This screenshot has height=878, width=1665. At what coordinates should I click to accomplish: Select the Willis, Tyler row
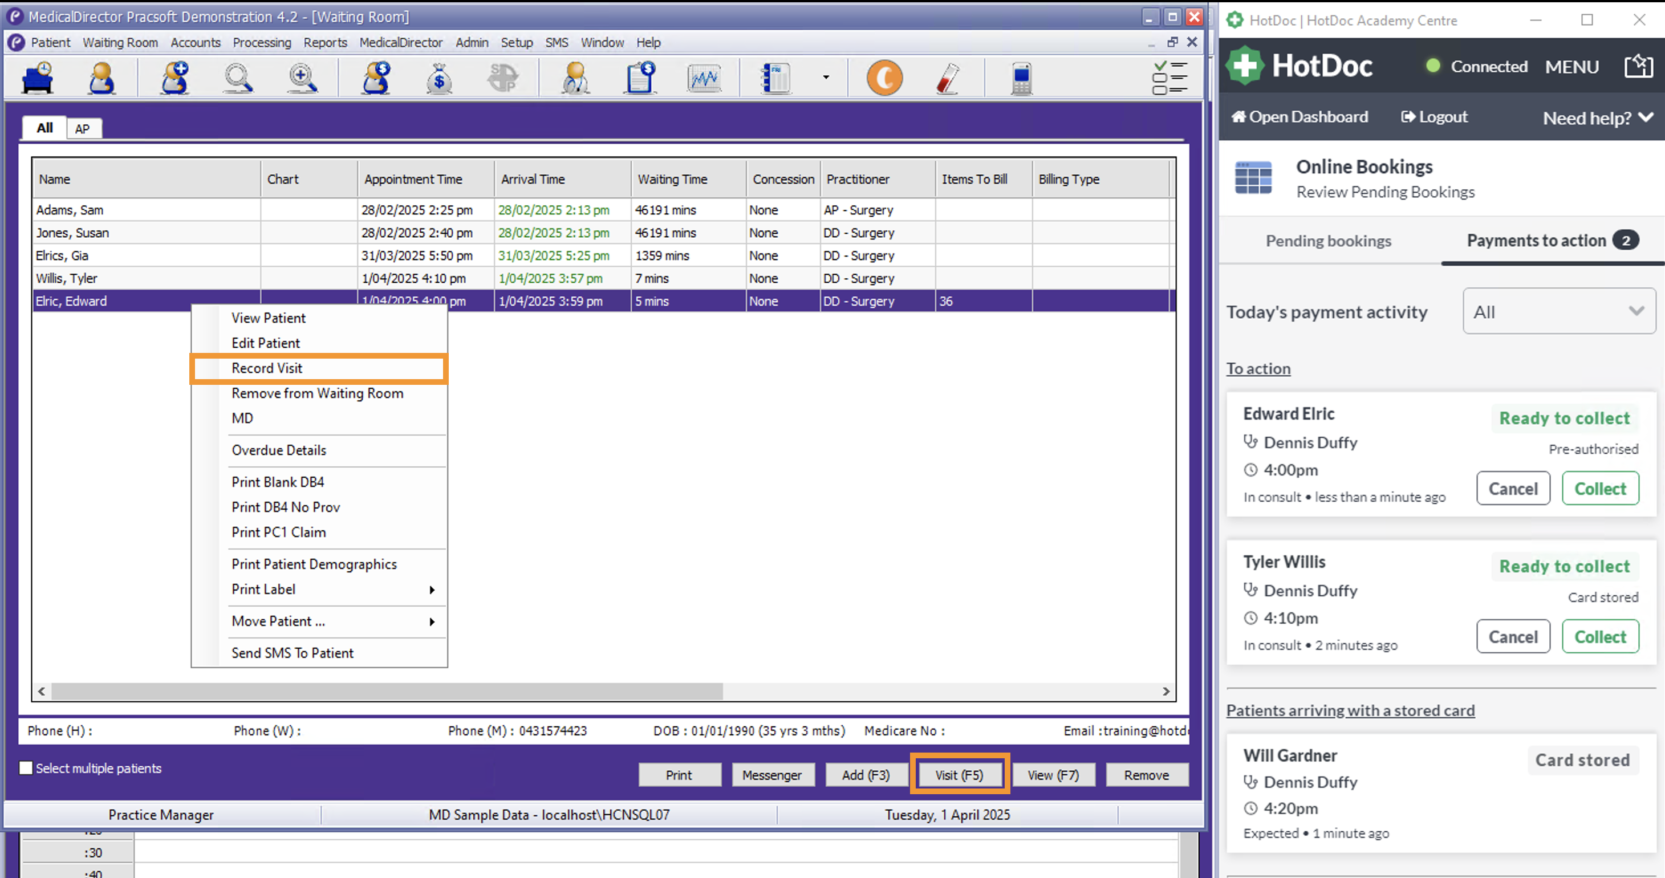point(603,278)
